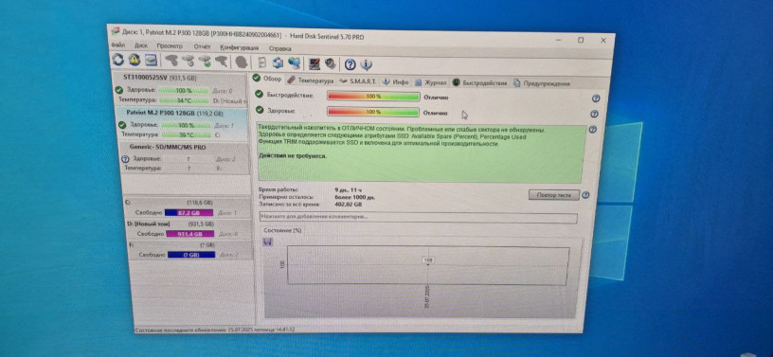The image size is (773, 357).
Task: Select the ST31000525SV disk in list
Action: click(181, 89)
